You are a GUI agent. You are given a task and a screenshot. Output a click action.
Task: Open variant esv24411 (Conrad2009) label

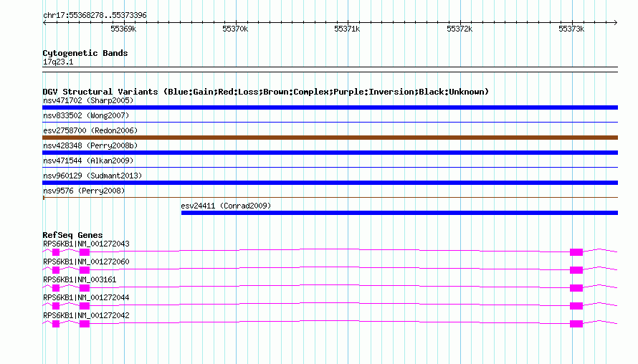point(226,206)
